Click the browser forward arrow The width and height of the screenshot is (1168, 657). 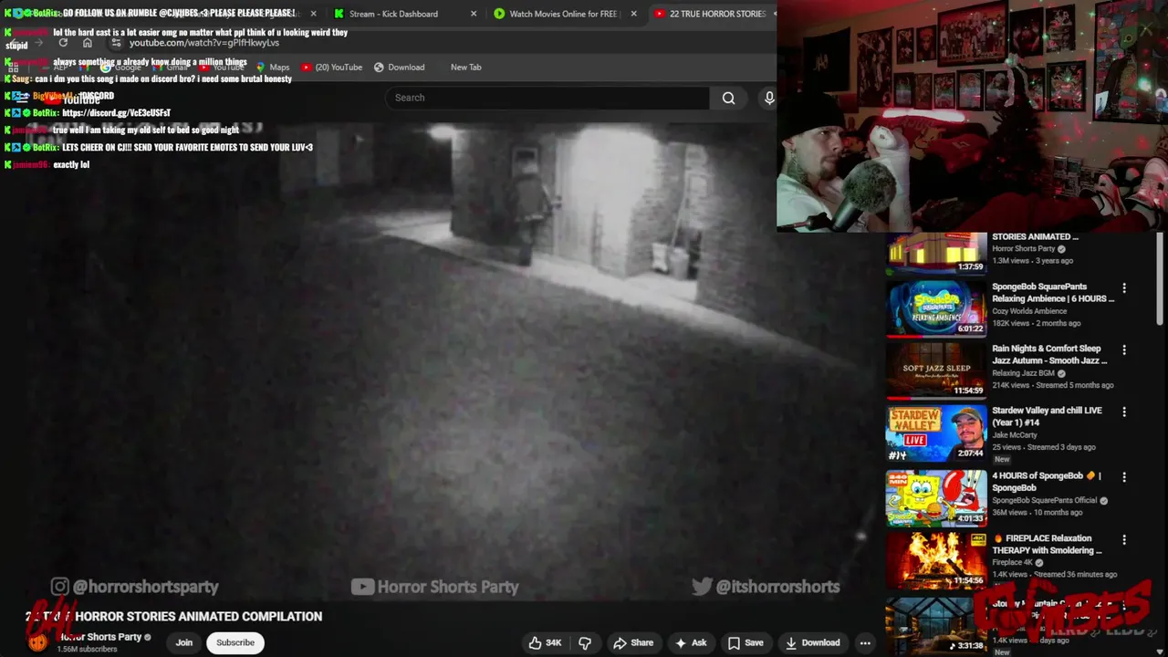coord(38,43)
